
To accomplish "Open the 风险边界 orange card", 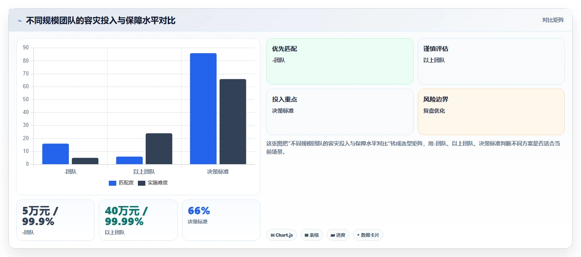I will (x=491, y=112).
